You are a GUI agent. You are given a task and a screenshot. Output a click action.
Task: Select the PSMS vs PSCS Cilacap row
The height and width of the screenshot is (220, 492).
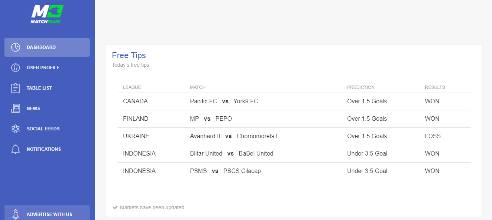(x=294, y=171)
